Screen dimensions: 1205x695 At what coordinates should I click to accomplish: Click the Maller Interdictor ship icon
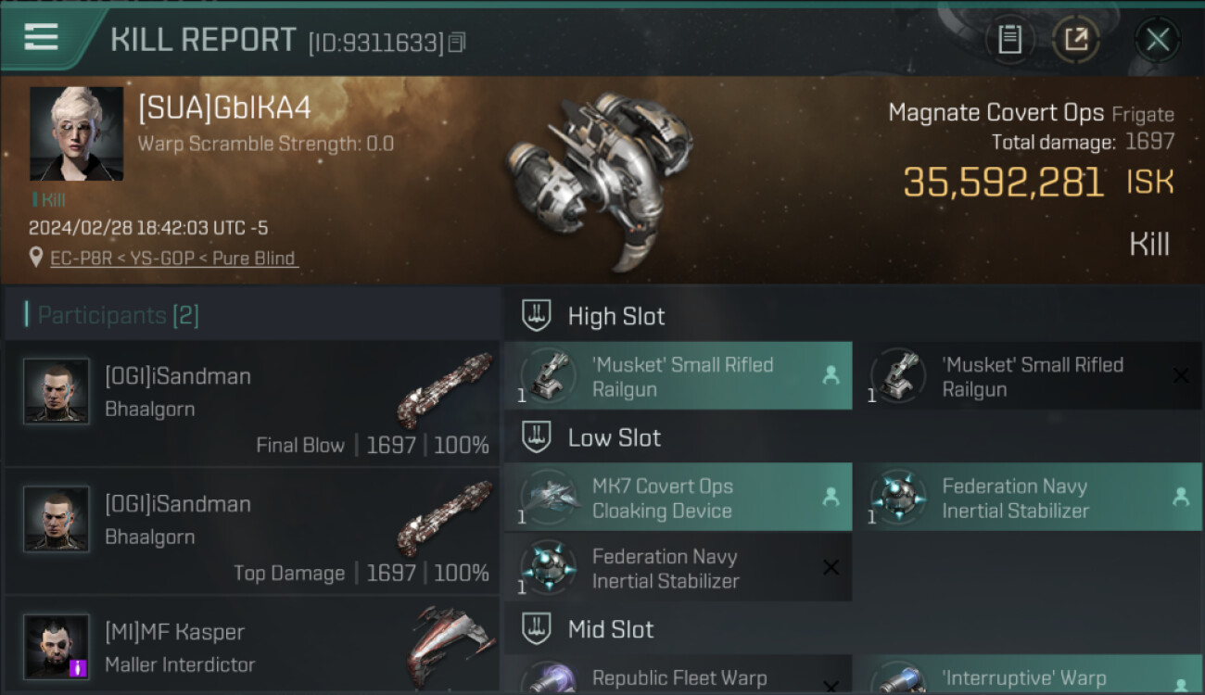click(x=449, y=646)
